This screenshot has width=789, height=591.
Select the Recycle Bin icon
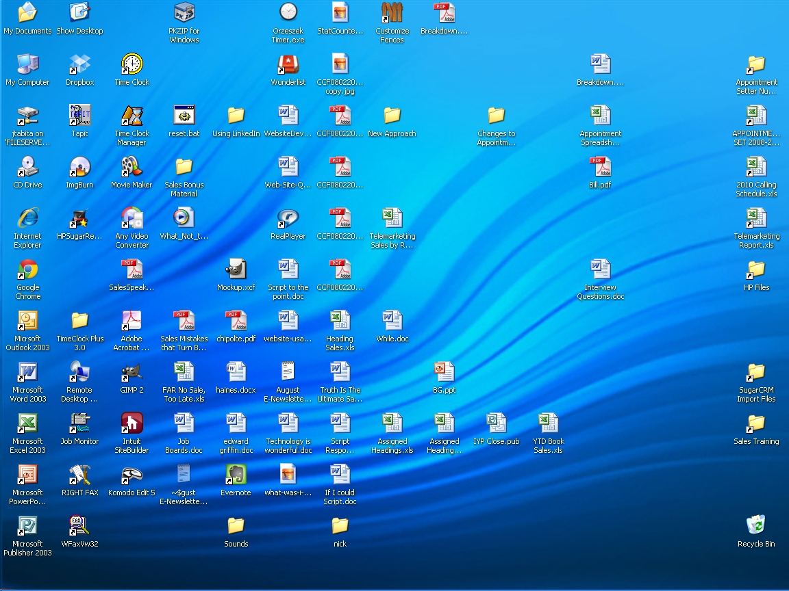click(x=756, y=526)
